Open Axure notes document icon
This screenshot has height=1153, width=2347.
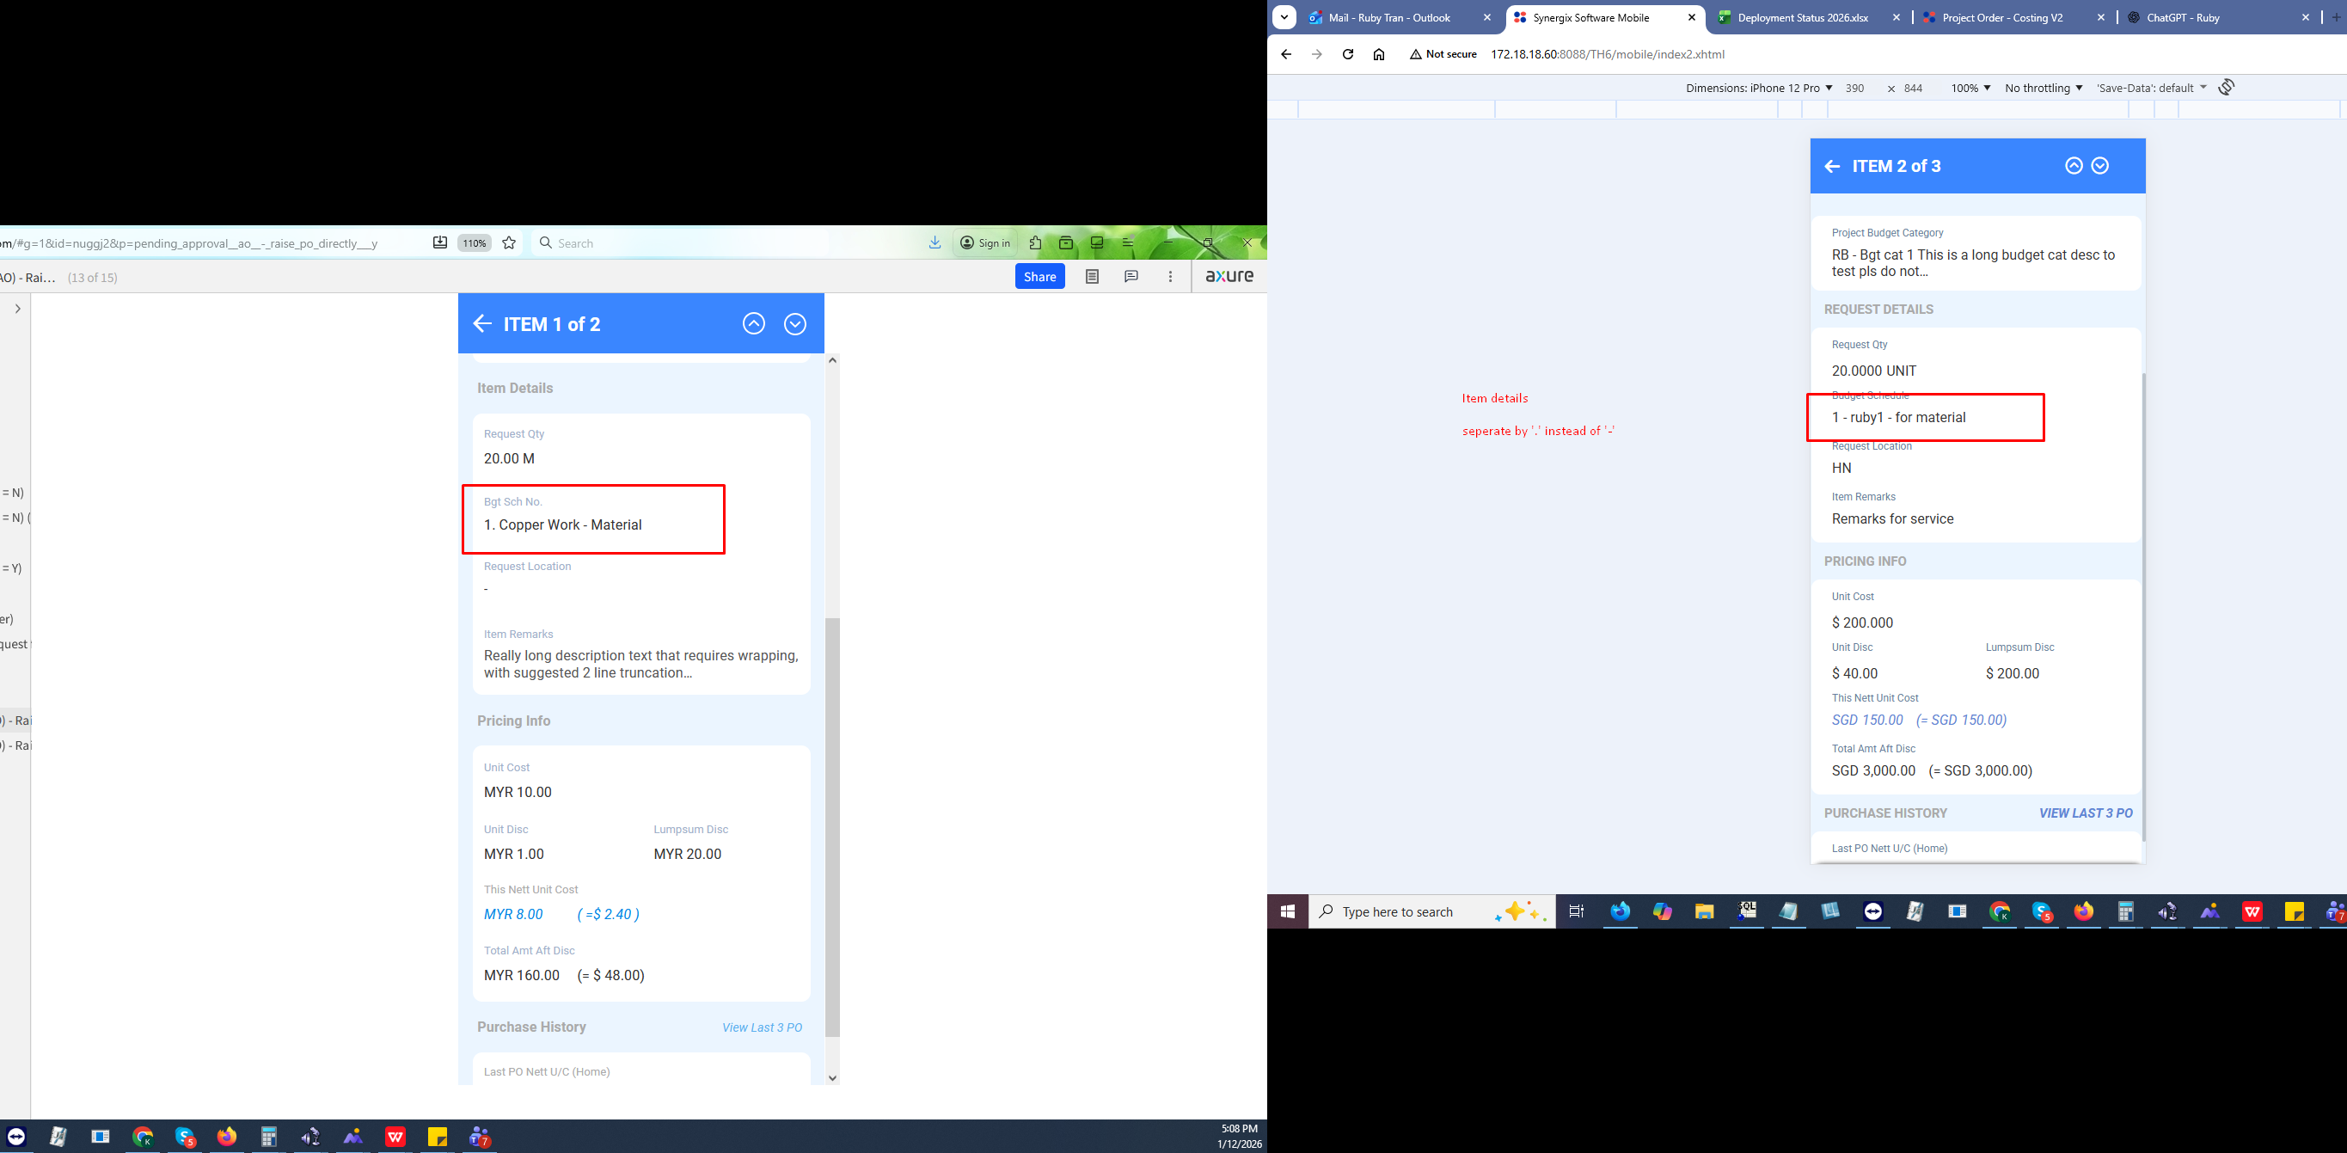1092,276
